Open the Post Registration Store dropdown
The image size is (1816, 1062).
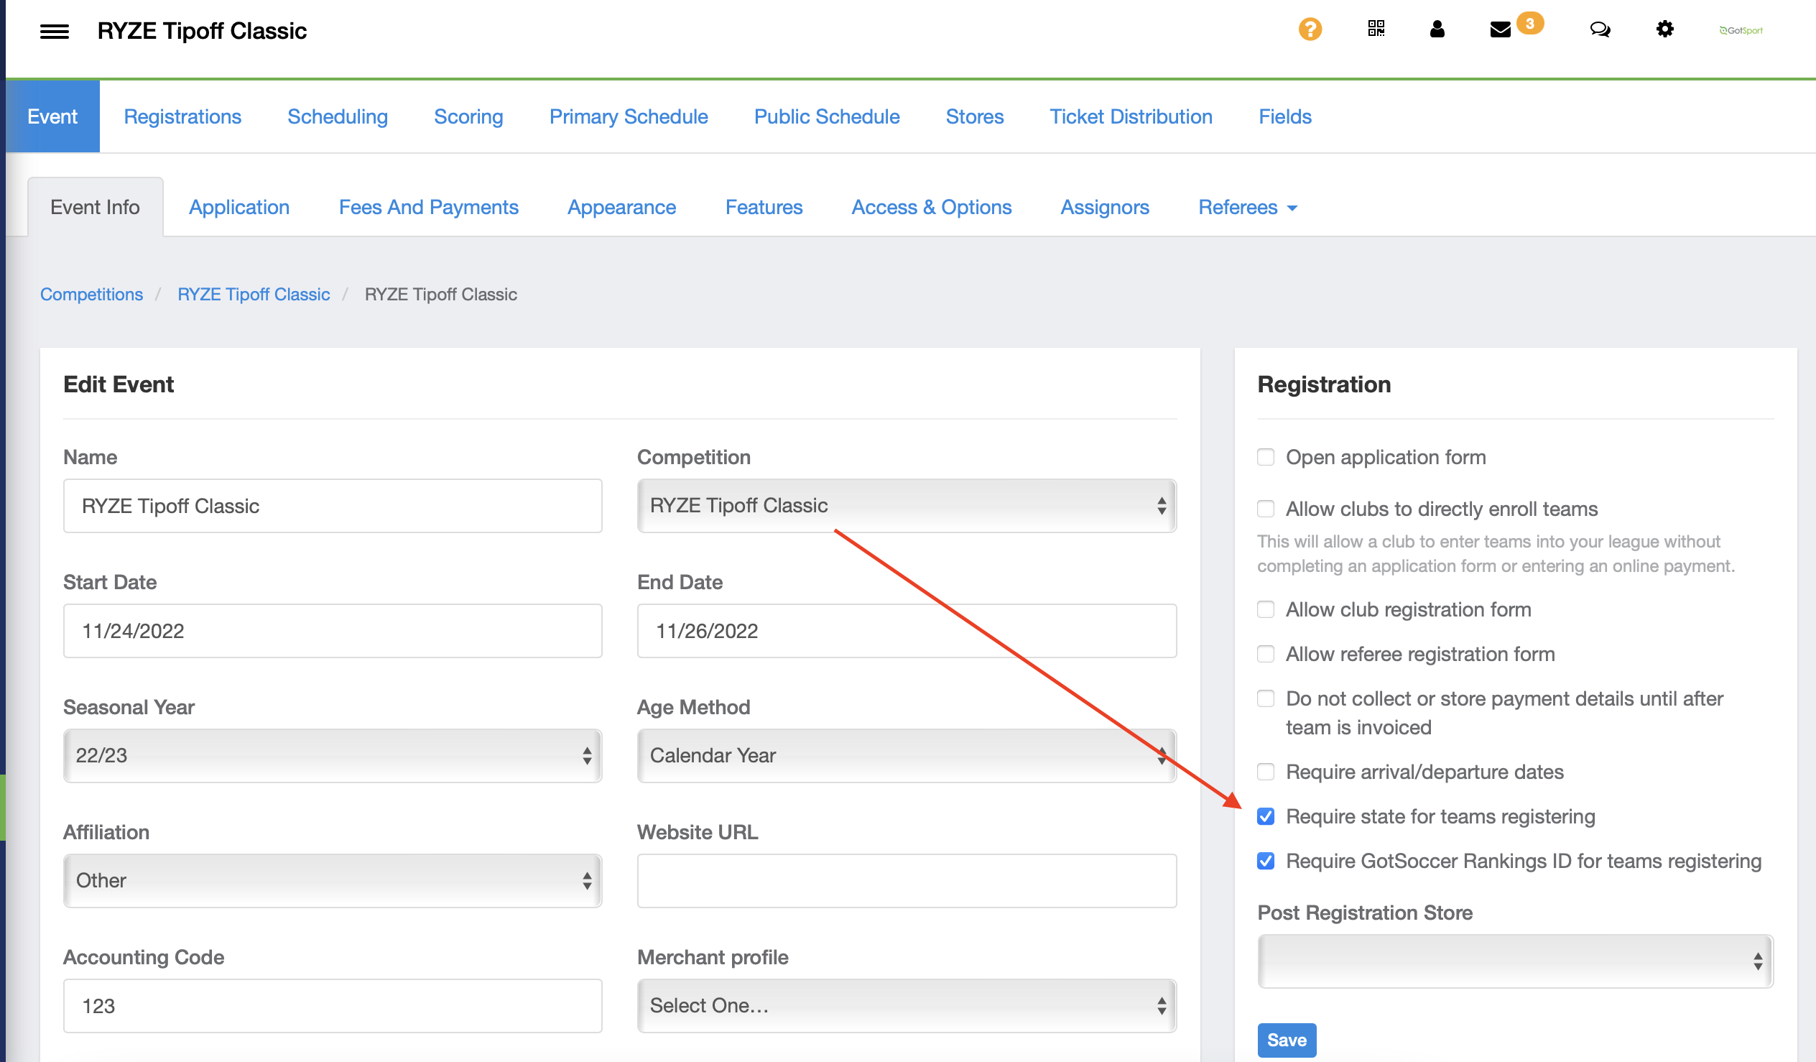coord(1515,961)
